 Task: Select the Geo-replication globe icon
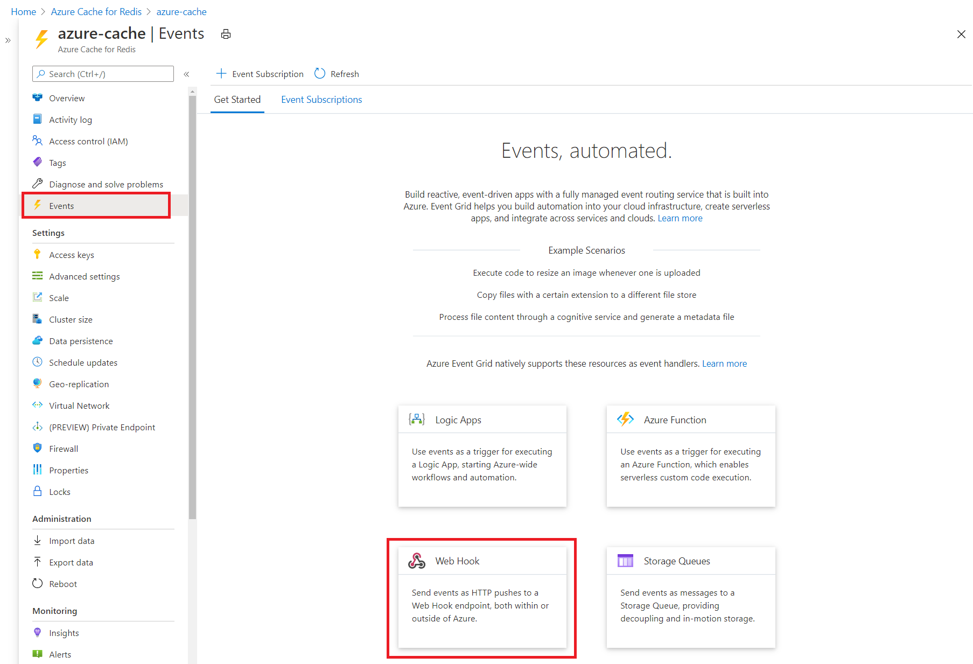point(37,383)
